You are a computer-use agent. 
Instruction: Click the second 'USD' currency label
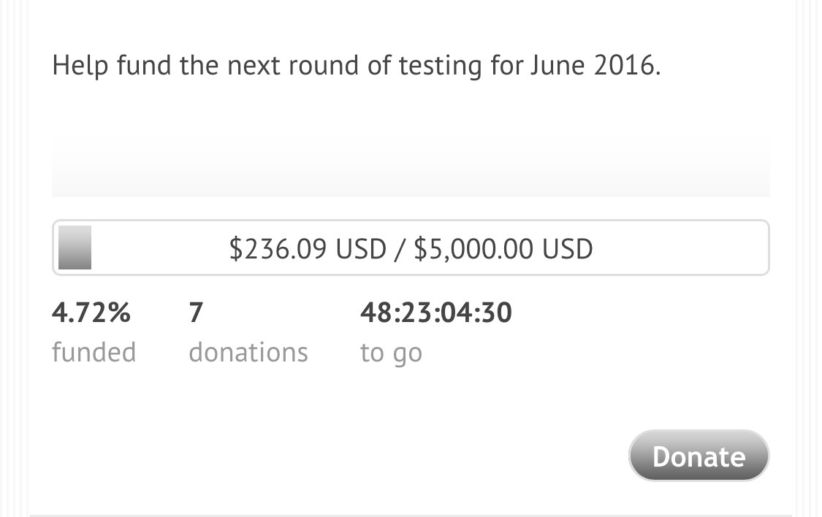(x=567, y=249)
